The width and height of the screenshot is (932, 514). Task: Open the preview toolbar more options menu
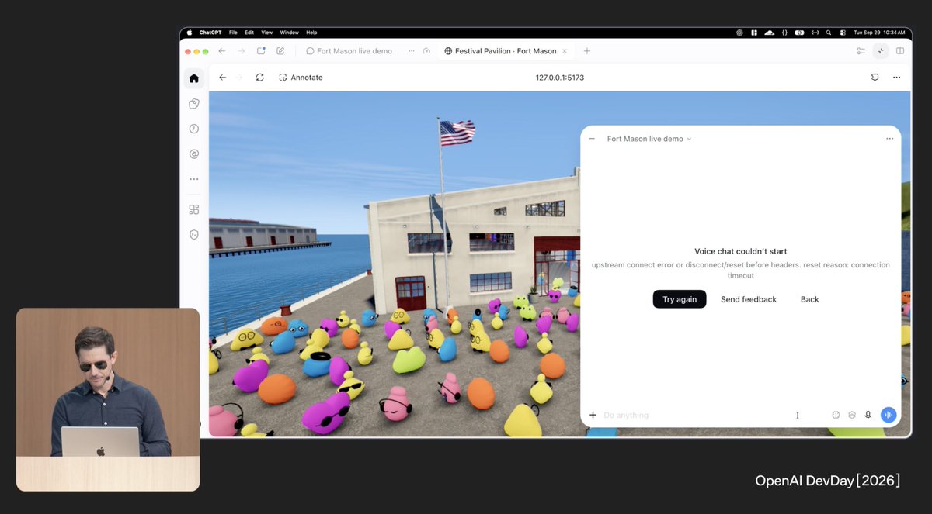[896, 78]
